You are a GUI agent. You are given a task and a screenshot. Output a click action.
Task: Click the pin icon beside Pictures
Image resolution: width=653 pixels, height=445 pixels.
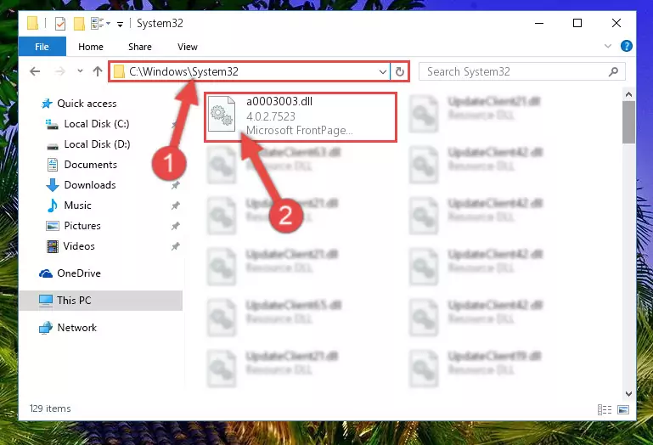click(x=175, y=226)
